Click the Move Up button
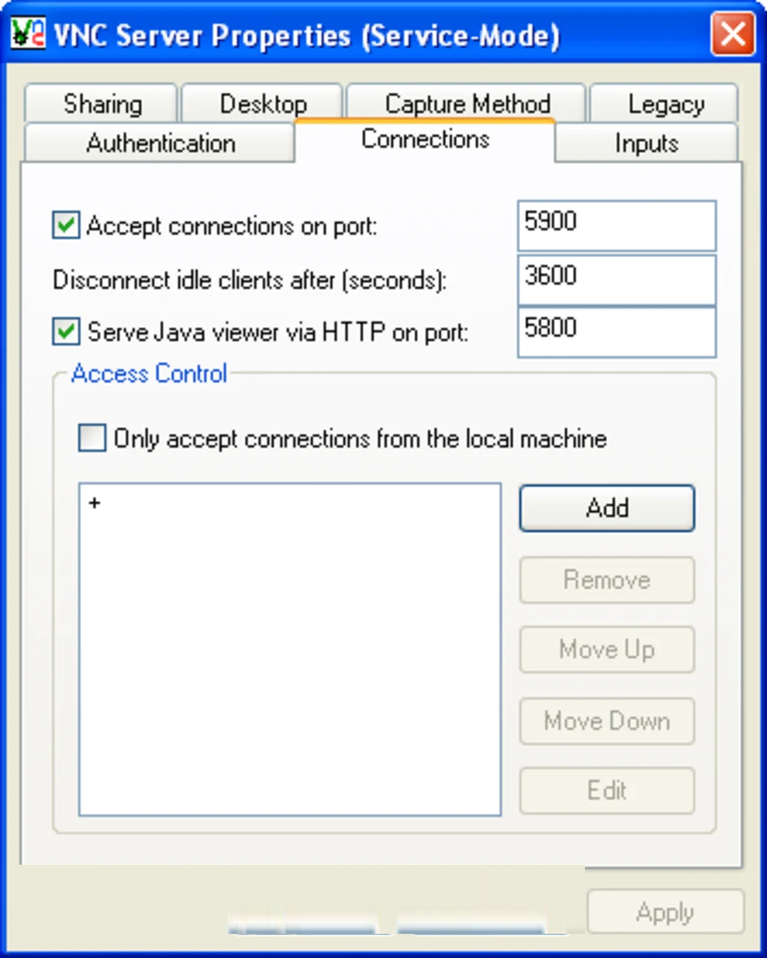This screenshot has width=767, height=958. click(x=607, y=649)
